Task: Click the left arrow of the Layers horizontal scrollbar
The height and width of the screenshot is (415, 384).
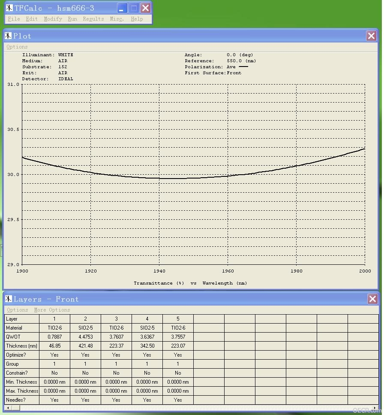Action: click(8, 408)
